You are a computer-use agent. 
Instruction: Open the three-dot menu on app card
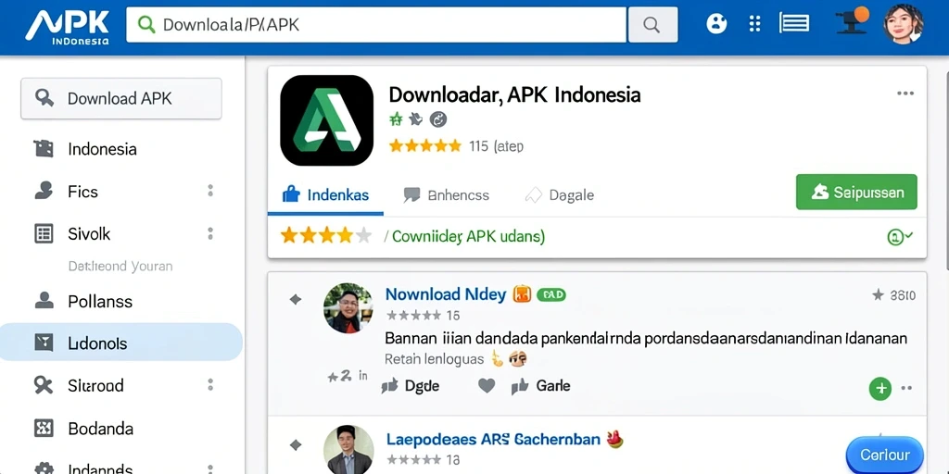point(905,94)
